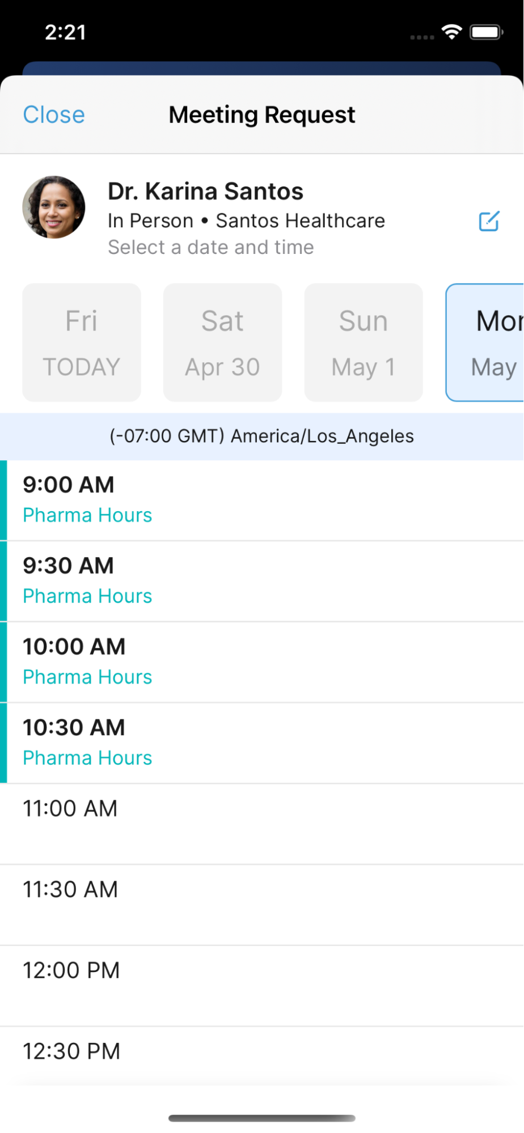Tap the America/Los_Angeles timezone bar
This screenshot has width=524, height=1133.
coord(262,436)
